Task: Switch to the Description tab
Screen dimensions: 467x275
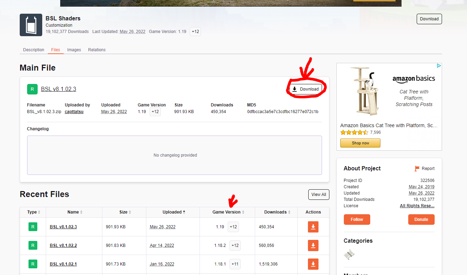Action: coord(34,50)
